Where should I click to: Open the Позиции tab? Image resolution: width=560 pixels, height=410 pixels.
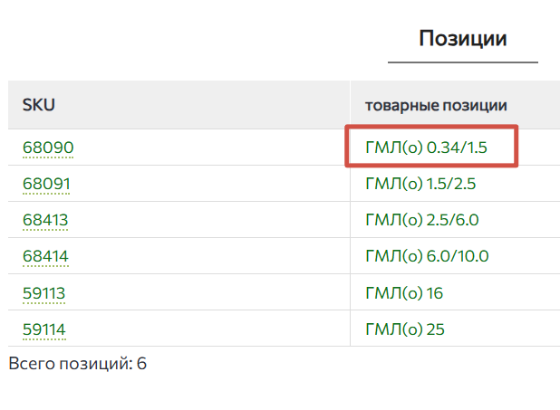[462, 39]
